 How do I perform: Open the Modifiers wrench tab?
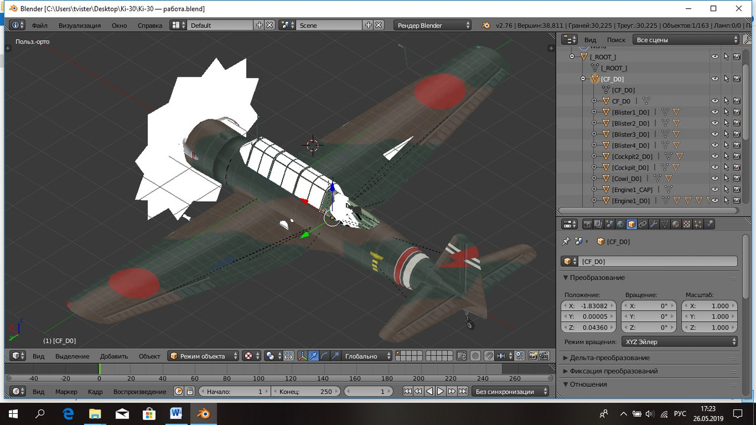coord(654,224)
